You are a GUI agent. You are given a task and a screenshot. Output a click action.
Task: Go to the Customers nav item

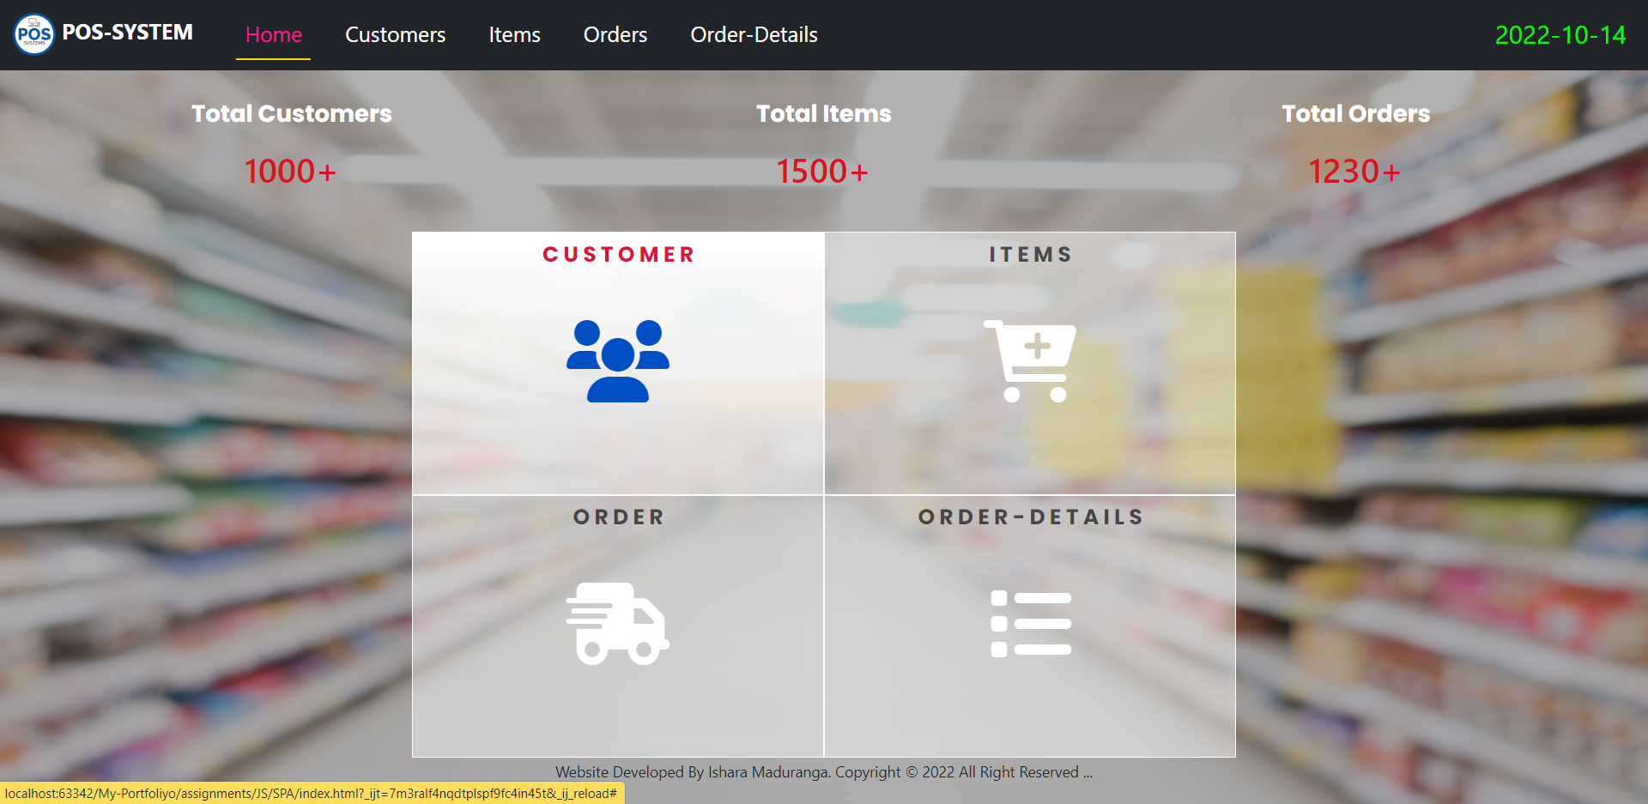point(395,35)
